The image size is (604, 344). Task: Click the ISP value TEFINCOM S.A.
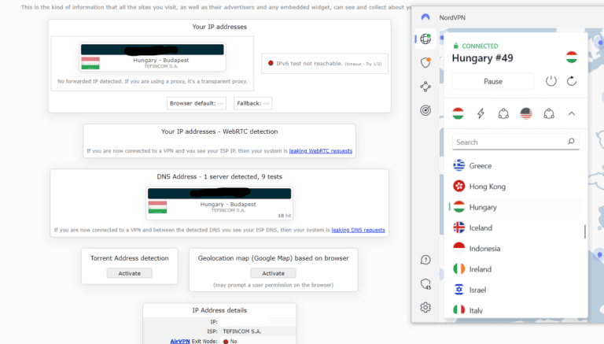pos(242,331)
